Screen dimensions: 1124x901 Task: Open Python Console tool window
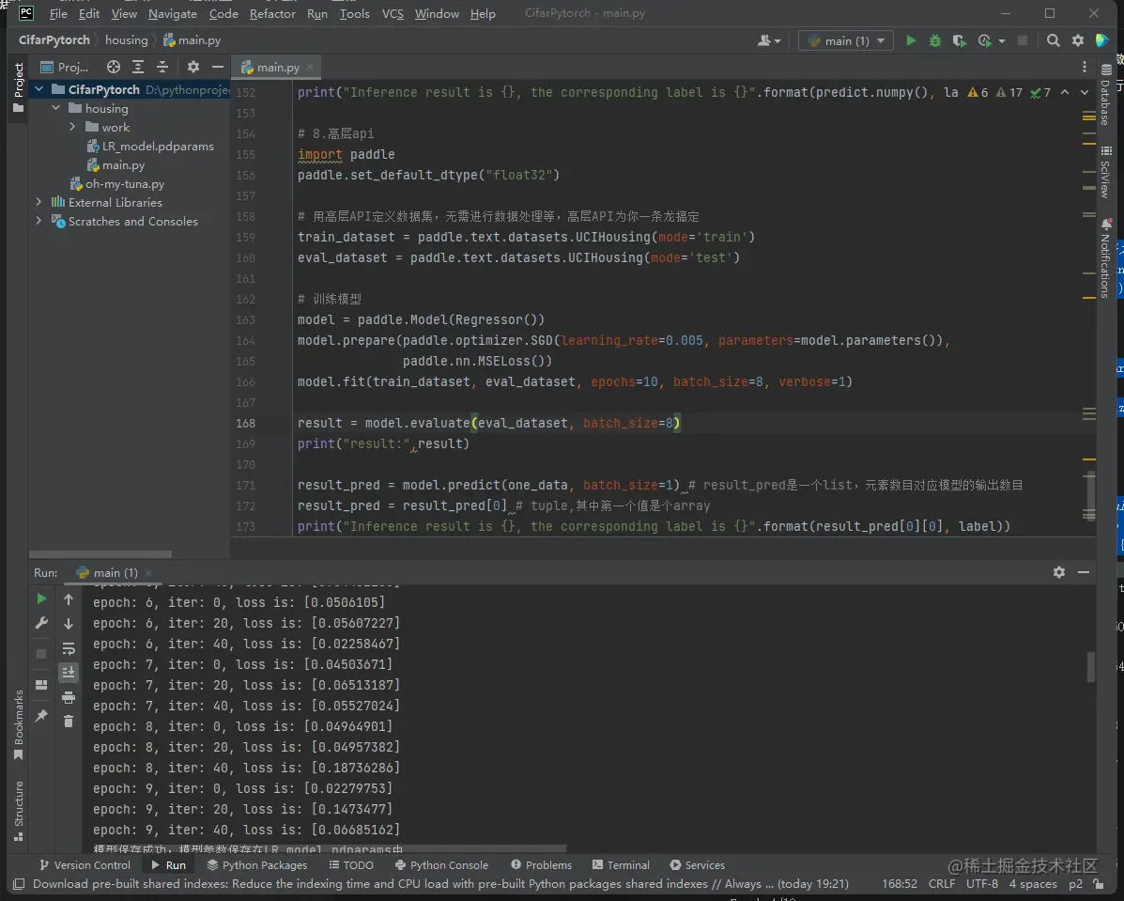(441, 864)
